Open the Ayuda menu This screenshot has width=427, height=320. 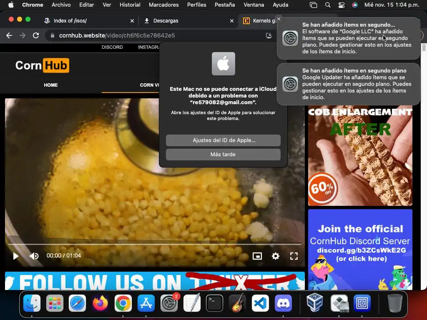(x=281, y=5)
